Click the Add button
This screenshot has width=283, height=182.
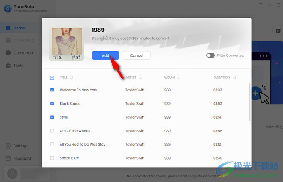105,55
